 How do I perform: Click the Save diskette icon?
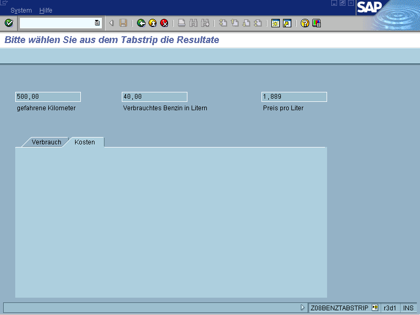click(123, 23)
